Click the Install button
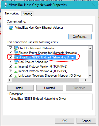 coord(20,88)
